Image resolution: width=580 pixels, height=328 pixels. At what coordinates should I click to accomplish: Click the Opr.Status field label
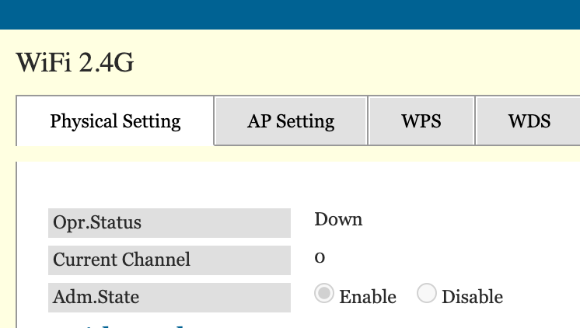(x=97, y=223)
